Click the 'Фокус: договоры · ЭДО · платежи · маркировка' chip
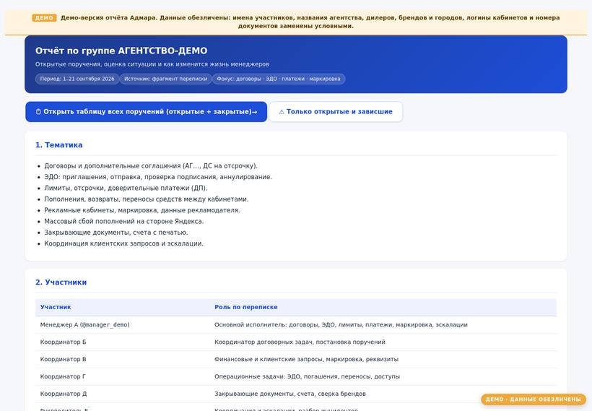 click(279, 79)
